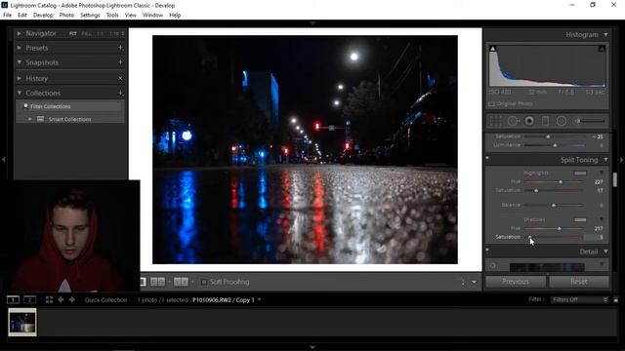Collapse the Snapshots panel
Screen dimensions: 625x351
pos(19,62)
